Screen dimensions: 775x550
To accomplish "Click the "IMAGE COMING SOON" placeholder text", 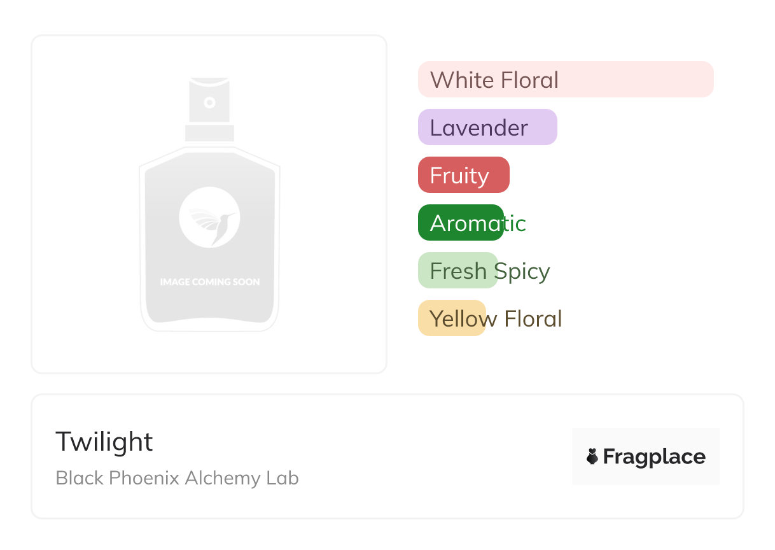I will coord(209,281).
